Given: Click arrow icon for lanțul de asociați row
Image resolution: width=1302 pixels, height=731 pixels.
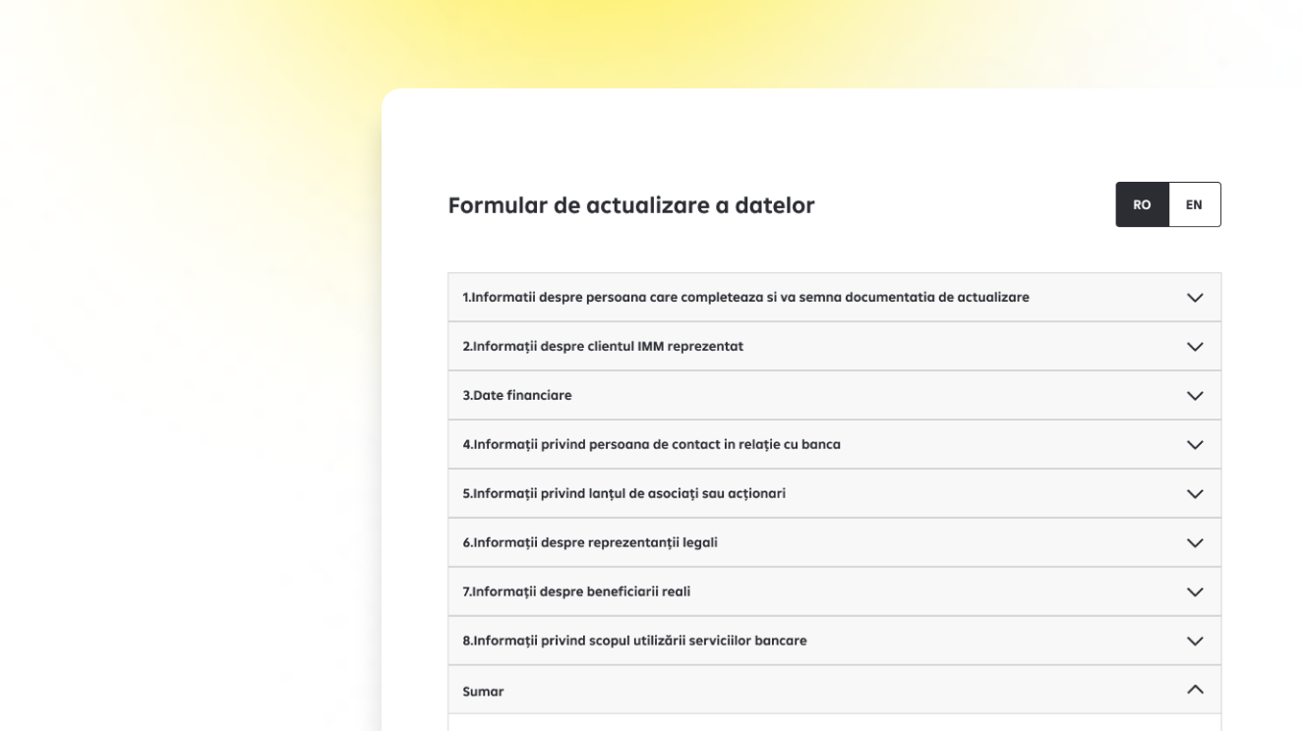Looking at the screenshot, I should tap(1195, 494).
